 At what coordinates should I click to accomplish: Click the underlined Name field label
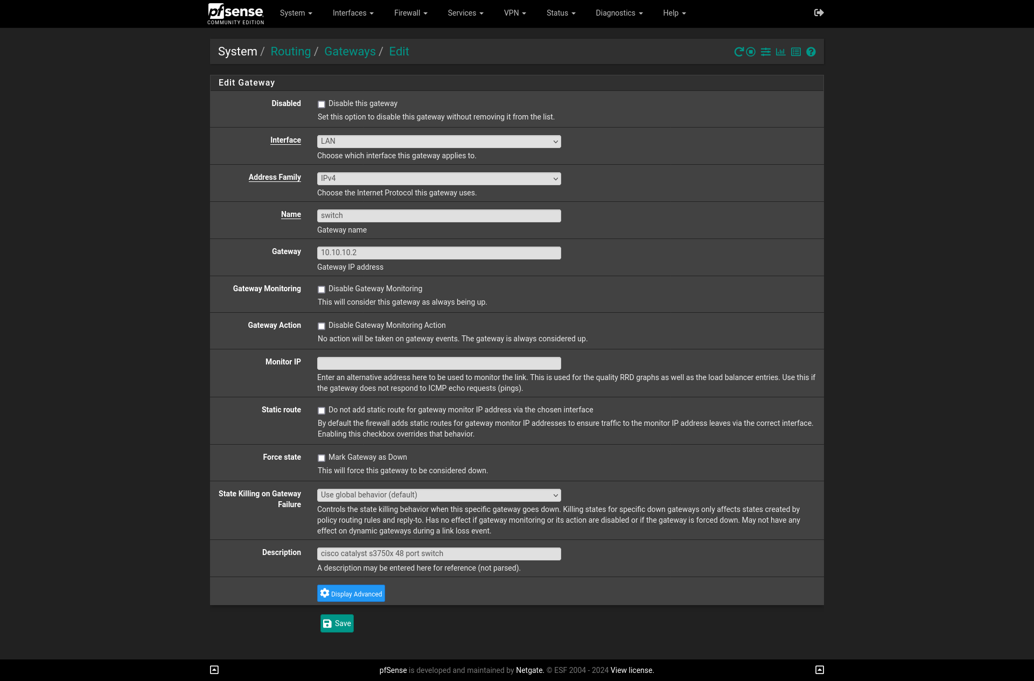point(291,215)
